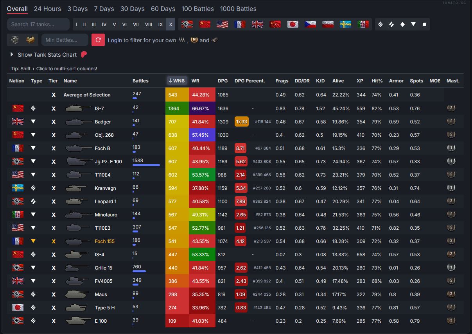This screenshot has width=472, height=334.
Task: Toggle the tier VI filter
Action: pos(124,24)
